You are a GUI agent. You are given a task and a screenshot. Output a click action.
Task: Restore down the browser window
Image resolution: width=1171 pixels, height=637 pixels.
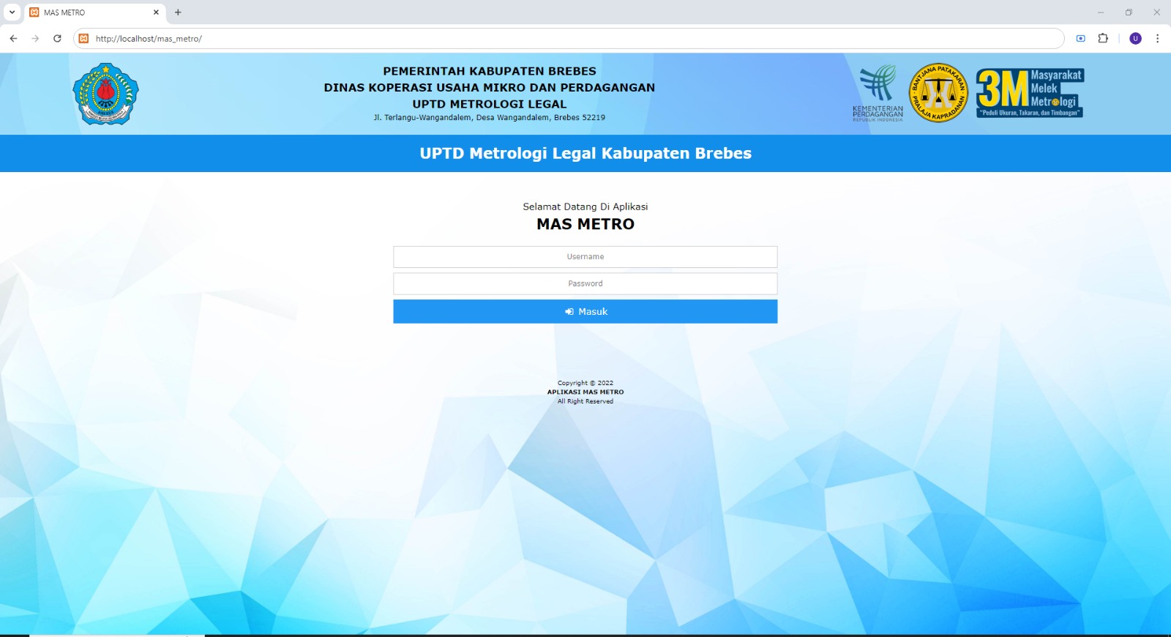click(x=1129, y=12)
